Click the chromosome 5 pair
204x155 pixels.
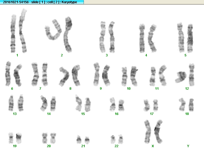185,38
